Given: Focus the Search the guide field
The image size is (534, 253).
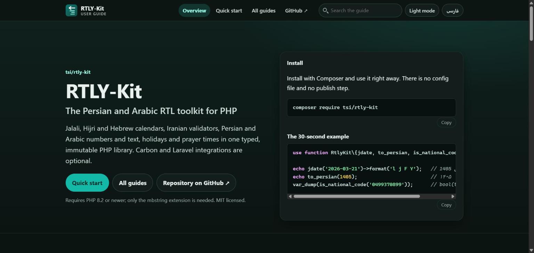Looking at the screenshot, I should point(360,10).
